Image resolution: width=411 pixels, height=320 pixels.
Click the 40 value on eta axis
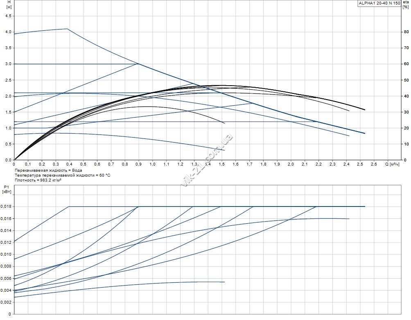tap(406, 96)
